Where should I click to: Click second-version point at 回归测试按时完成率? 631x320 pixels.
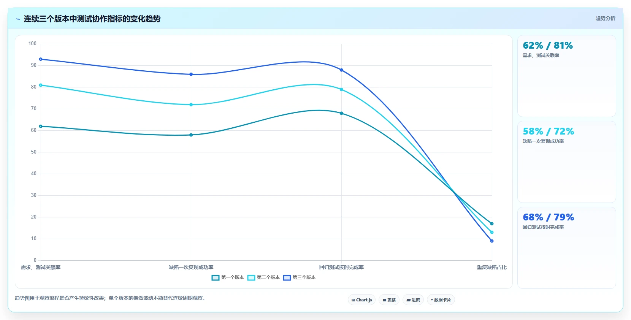coord(341,90)
